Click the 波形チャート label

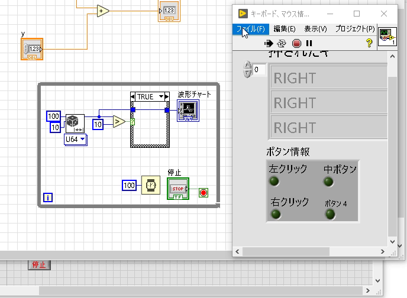click(x=194, y=95)
